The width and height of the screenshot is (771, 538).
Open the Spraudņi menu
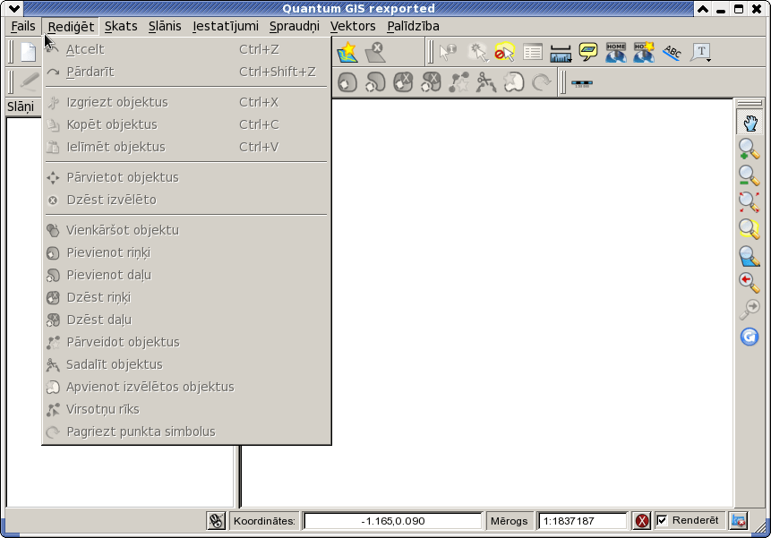(x=294, y=26)
